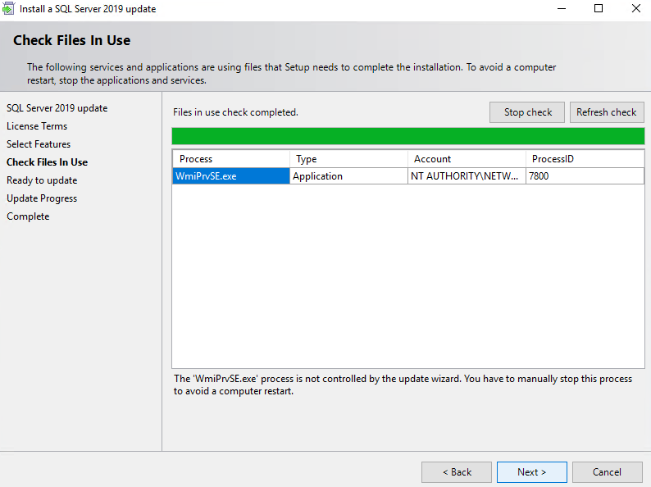Select the Check Files In Use step
The height and width of the screenshot is (487, 651).
coord(47,162)
